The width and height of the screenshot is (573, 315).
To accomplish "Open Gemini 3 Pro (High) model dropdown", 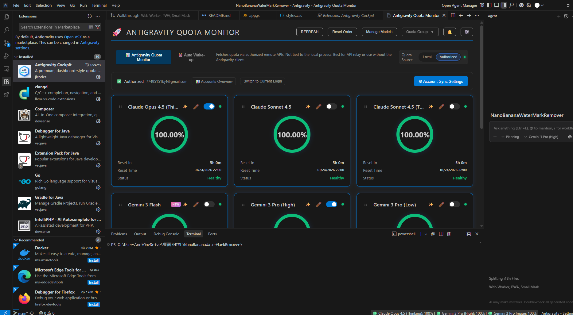I will click(x=541, y=137).
